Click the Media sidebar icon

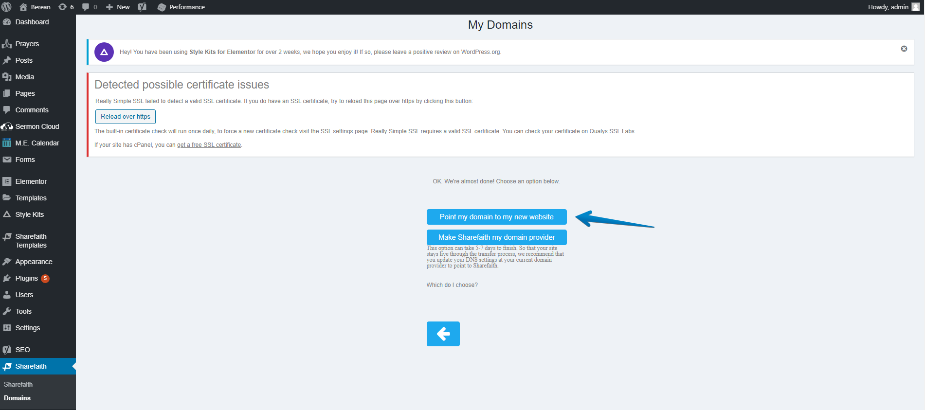pos(7,77)
